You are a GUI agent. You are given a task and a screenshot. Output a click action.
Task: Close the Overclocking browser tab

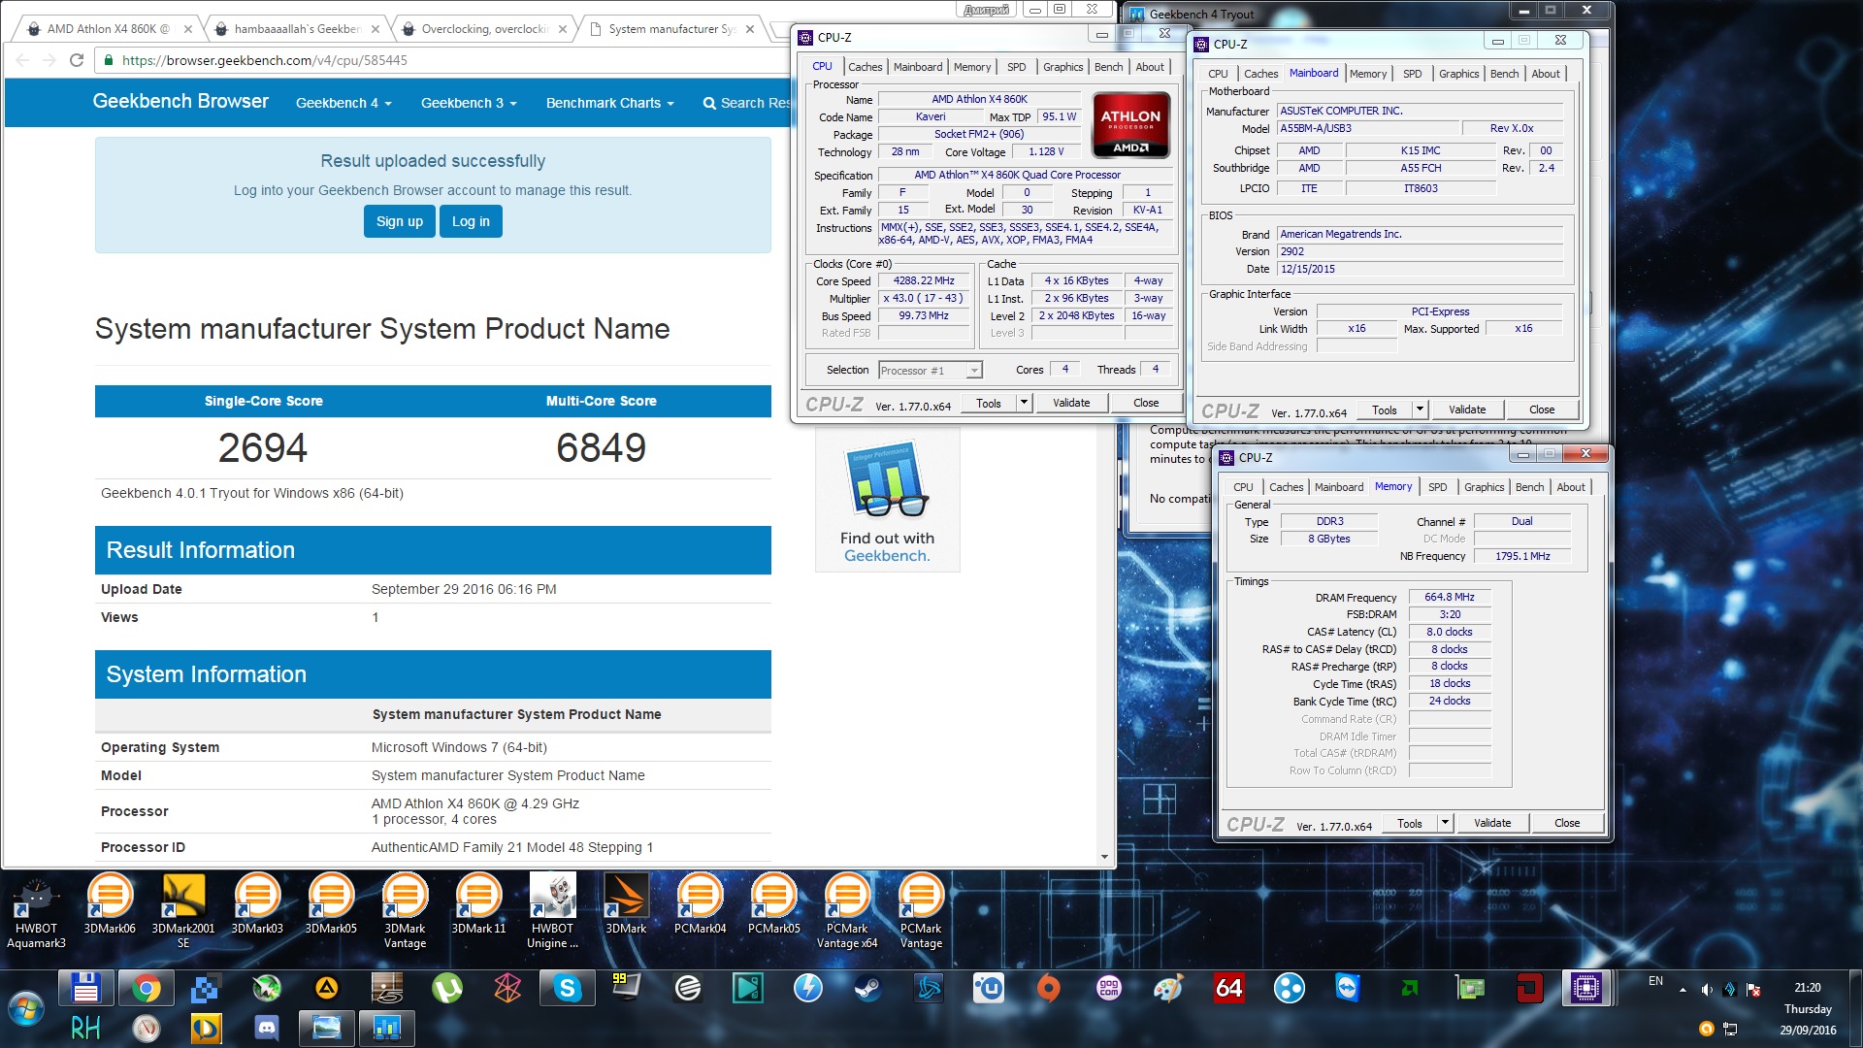pos(563,29)
